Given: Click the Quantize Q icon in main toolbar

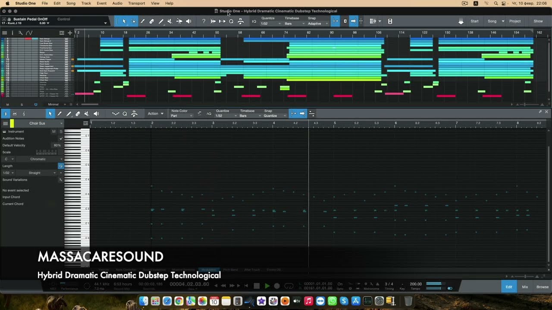Looking at the screenshot, I should (x=231, y=21).
